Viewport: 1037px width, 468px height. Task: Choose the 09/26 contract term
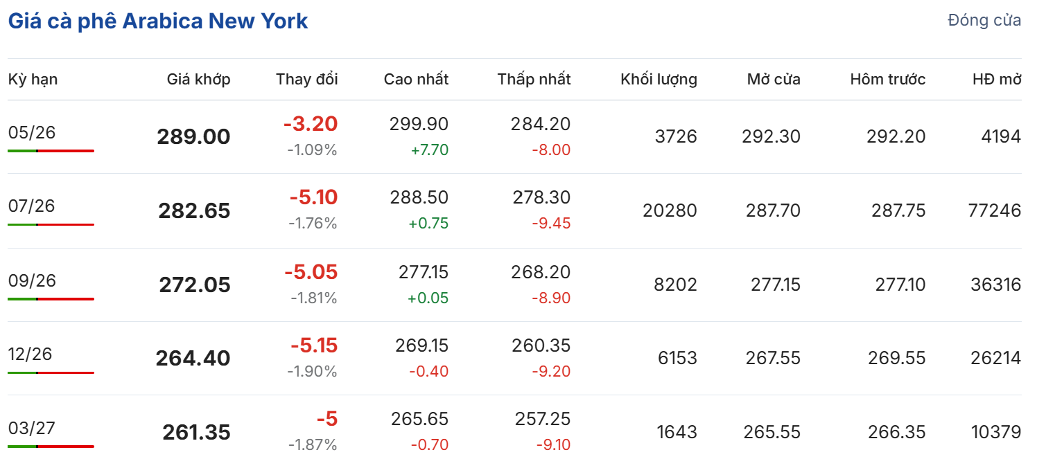31,280
